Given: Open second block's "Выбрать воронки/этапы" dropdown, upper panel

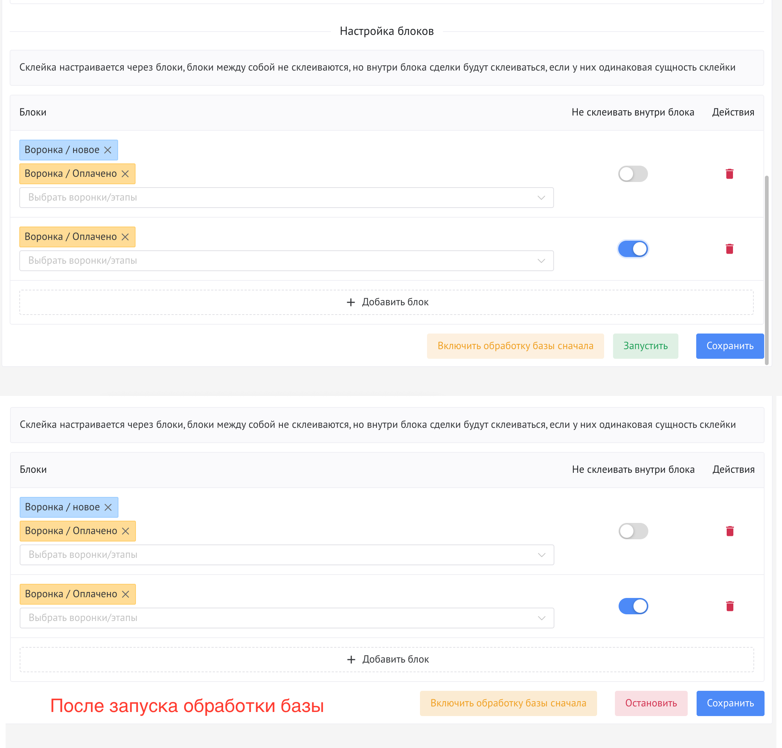Looking at the screenshot, I should coord(286,261).
